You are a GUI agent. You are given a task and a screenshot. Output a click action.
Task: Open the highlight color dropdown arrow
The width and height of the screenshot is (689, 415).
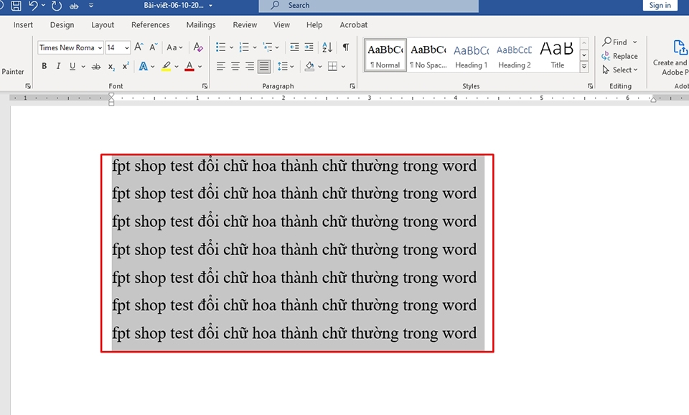[x=177, y=67]
